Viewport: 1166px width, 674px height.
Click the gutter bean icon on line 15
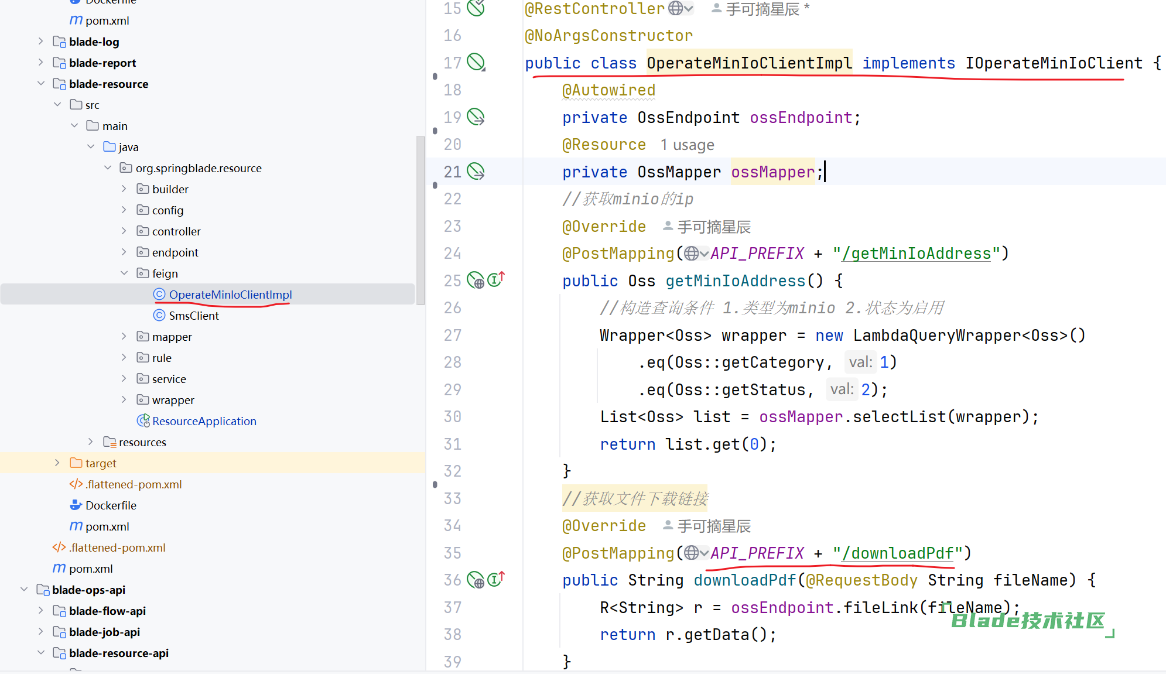476,8
